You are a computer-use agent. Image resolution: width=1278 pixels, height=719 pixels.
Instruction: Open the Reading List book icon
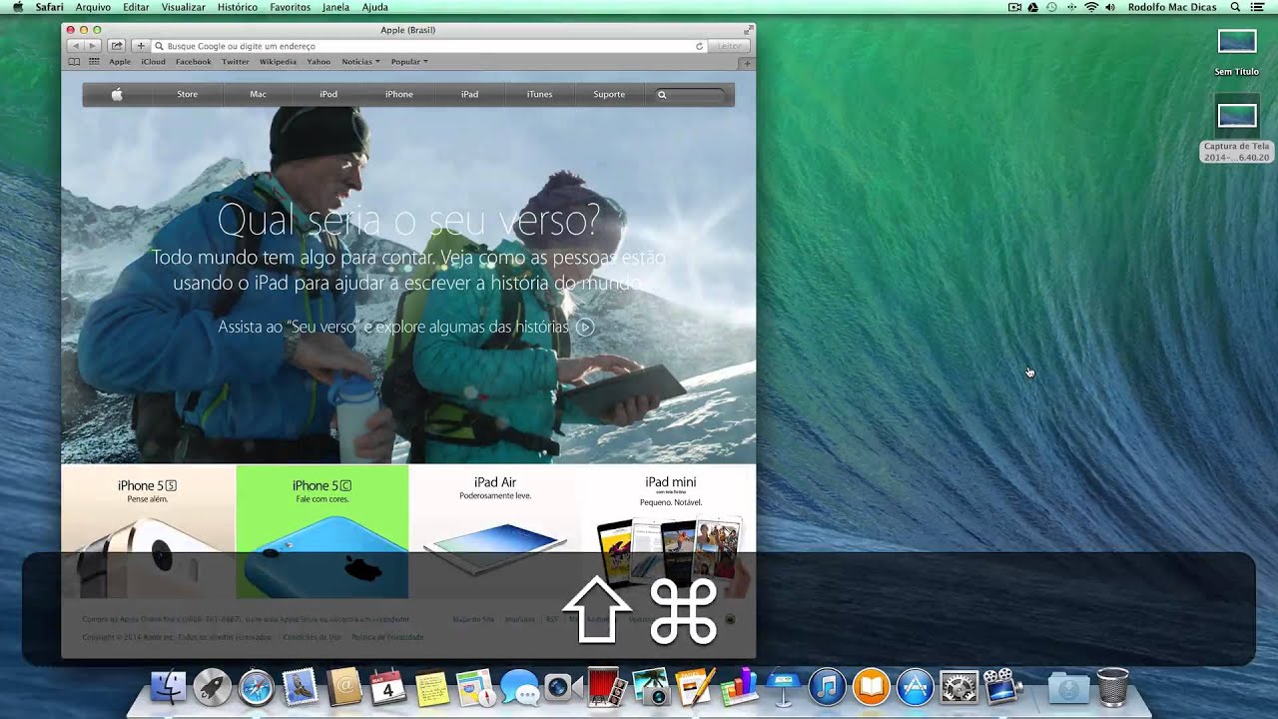(74, 62)
